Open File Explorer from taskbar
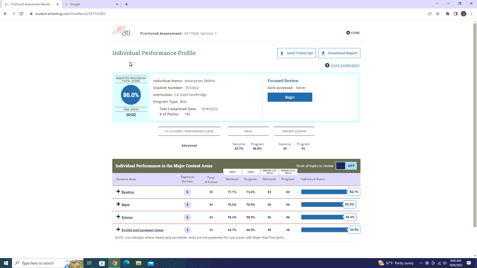This screenshot has width=477, height=268. click(138, 263)
